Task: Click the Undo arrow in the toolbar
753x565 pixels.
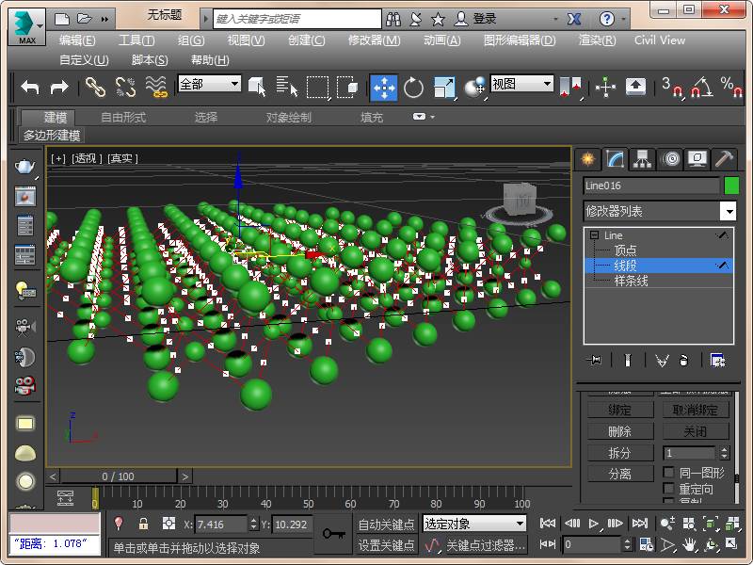Action: (30, 87)
